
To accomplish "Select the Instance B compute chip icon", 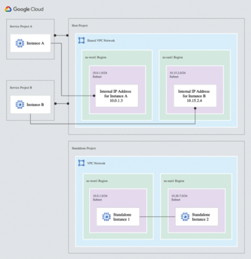I will (20, 105).
